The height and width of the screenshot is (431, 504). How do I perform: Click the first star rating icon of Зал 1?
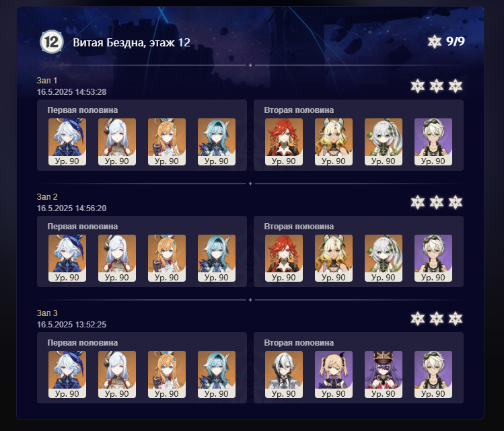[418, 86]
